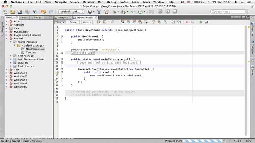This screenshot has width=255, height=143.
Task: Click the Build Project hammer icon
Action: tap(99, 12)
